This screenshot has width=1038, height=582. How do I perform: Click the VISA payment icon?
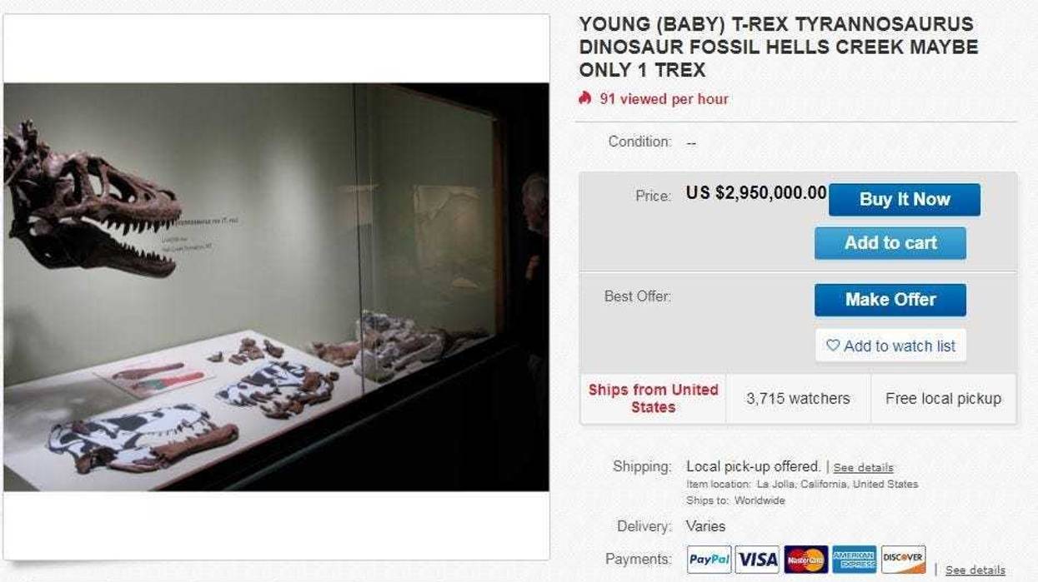[755, 559]
